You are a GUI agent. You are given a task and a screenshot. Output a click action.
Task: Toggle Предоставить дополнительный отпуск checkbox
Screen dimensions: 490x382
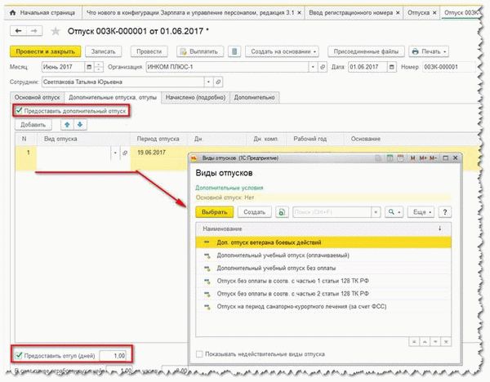[x=19, y=110]
